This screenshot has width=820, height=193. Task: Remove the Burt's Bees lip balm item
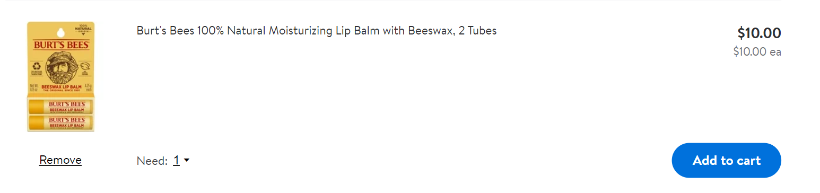coord(60,160)
